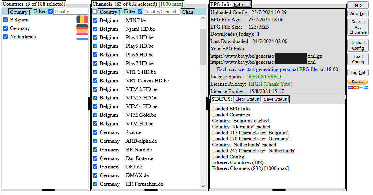Open View Log
The image size is (373, 195).
[x=358, y=14]
